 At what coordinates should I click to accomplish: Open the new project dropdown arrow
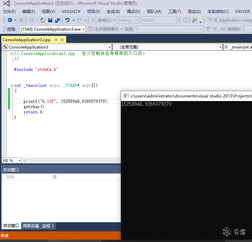(37, 20)
